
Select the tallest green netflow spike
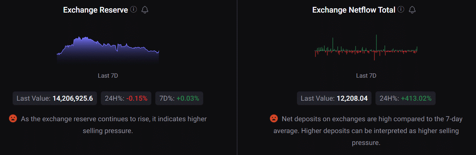[376, 42]
